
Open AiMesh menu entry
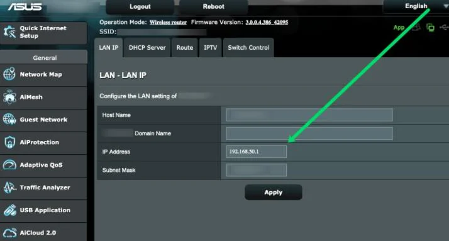tap(43, 97)
